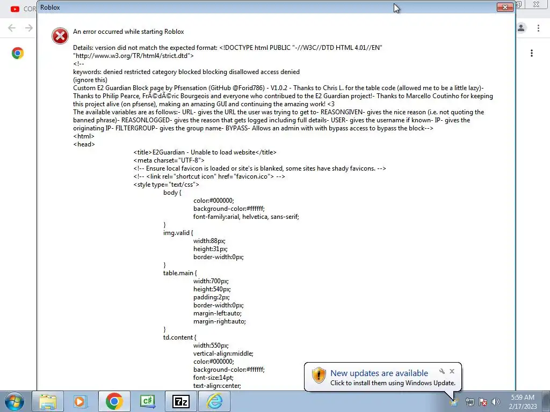Image resolution: width=550 pixels, height=412 pixels.
Task: Click the network tray icon
Action: pyautogui.click(x=469, y=402)
